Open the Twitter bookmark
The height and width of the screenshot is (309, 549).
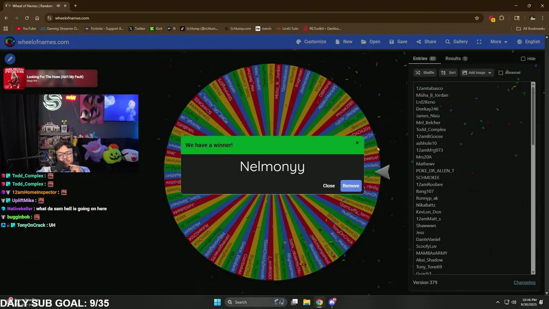point(137,29)
